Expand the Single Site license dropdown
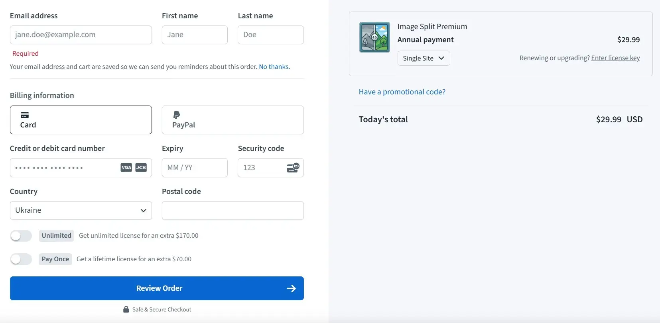Image resolution: width=660 pixels, height=323 pixels. click(x=424, y=58)
